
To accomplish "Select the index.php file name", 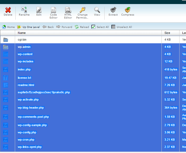I will pos(24,69).
